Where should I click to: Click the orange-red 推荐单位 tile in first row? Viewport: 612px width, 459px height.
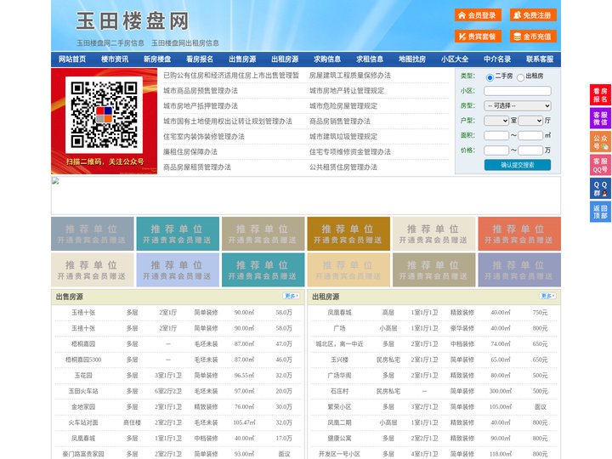[x=519, y=234]
